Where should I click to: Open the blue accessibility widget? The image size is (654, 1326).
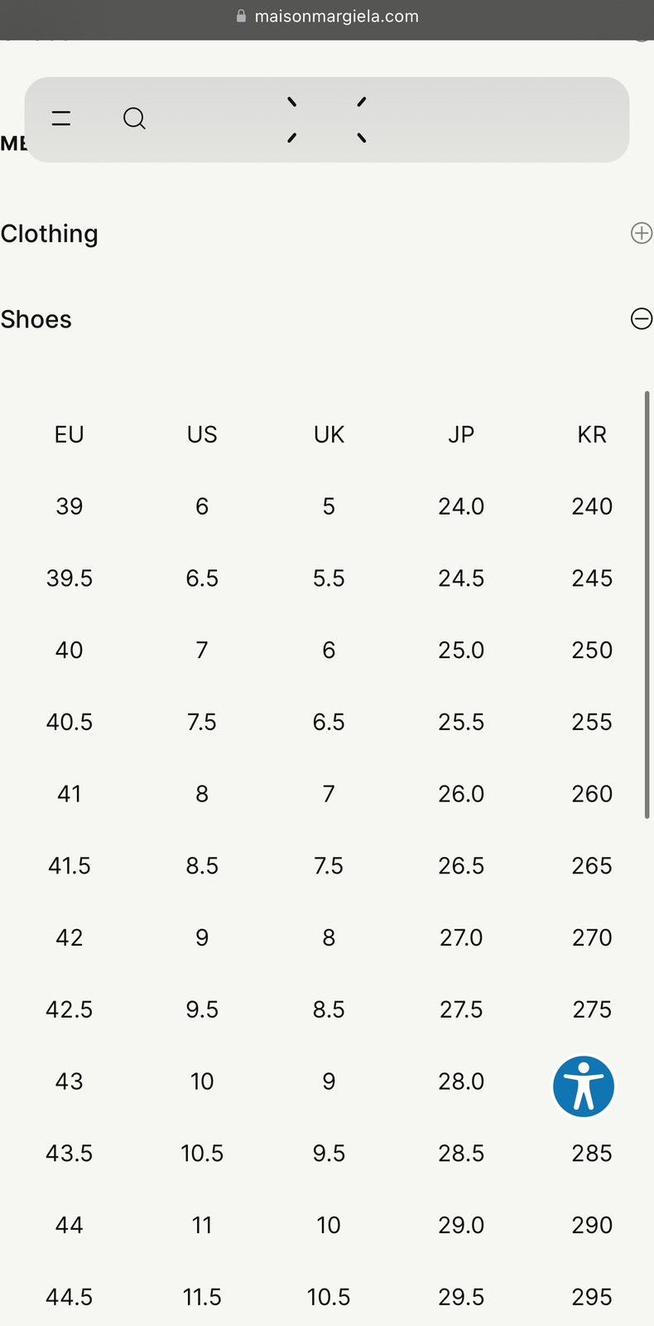(x=584, y=1086)
